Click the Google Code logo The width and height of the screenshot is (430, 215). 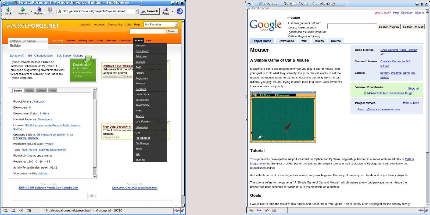266,26
